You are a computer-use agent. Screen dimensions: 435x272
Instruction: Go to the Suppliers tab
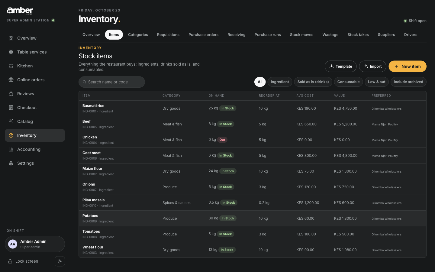click(x=386, y=35)
